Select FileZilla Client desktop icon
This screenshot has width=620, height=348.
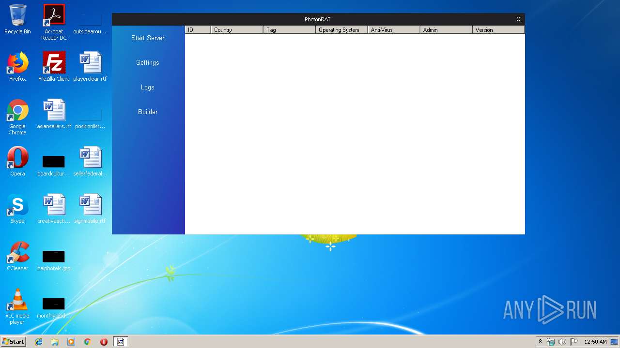tap(54, 67)
